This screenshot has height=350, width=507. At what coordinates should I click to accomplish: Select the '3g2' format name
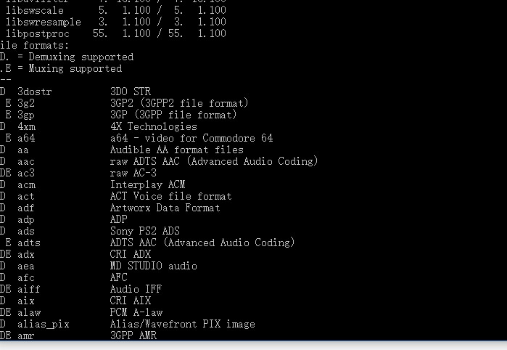(x=26, y=103)
